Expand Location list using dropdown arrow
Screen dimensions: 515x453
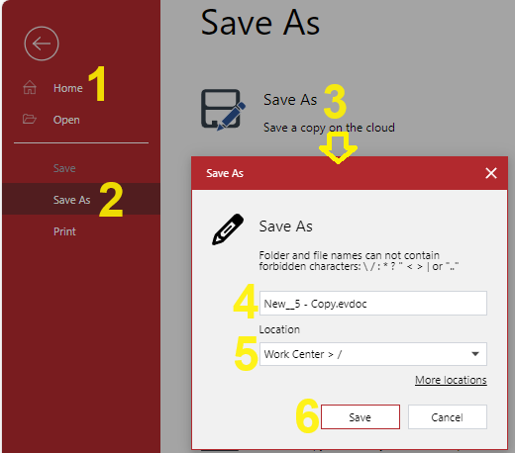click(x=475, y=354)
